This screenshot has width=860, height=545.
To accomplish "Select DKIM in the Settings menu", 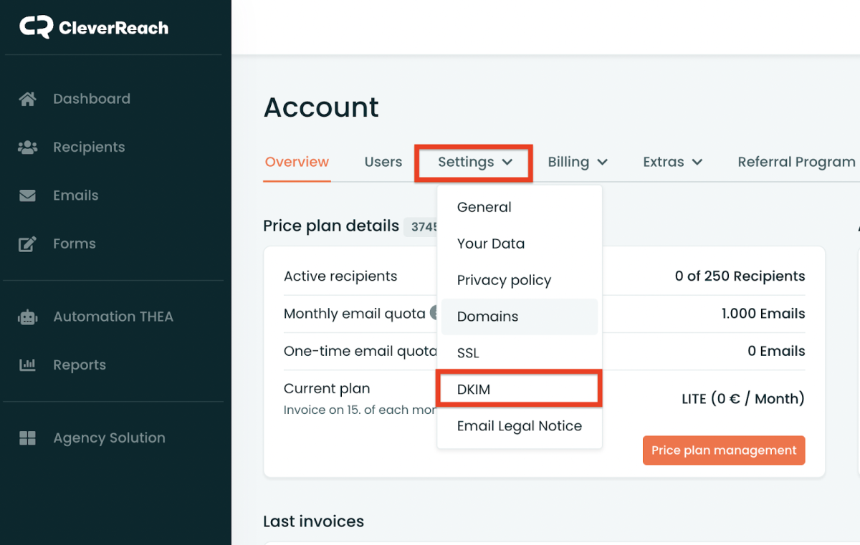I will click(x=520, y=390).
